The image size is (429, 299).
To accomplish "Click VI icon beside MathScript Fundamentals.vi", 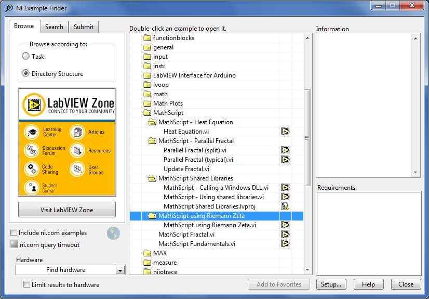I will coord(285,244).
